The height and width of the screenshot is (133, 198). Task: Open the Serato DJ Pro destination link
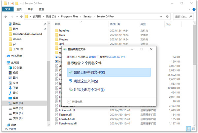117,57
